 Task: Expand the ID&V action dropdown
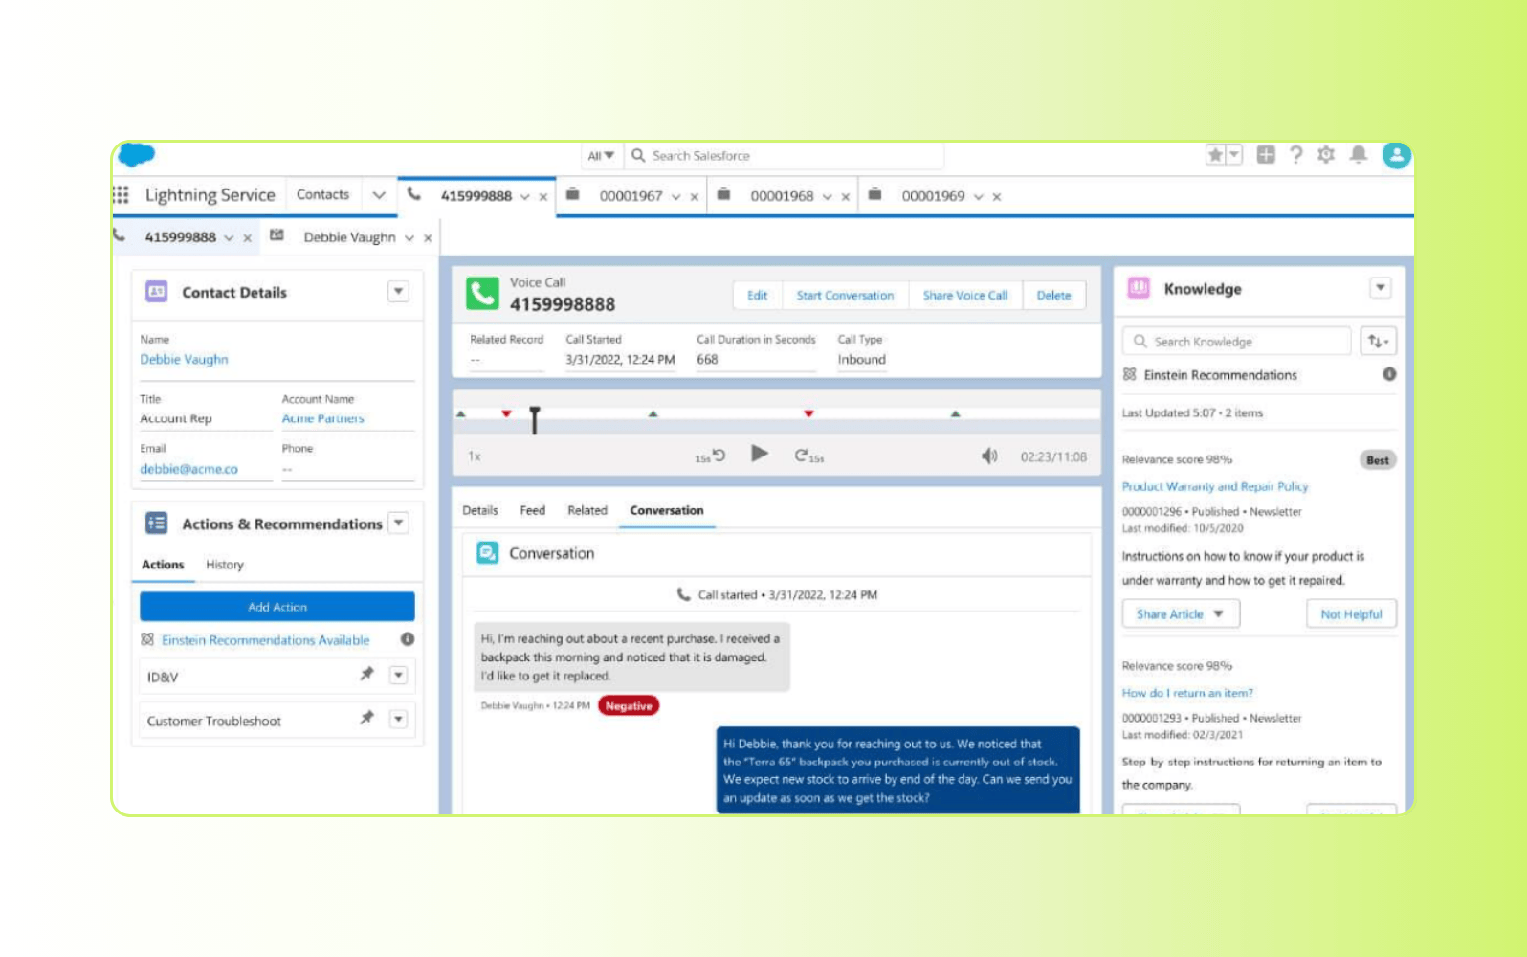click(x=399, y=675)
